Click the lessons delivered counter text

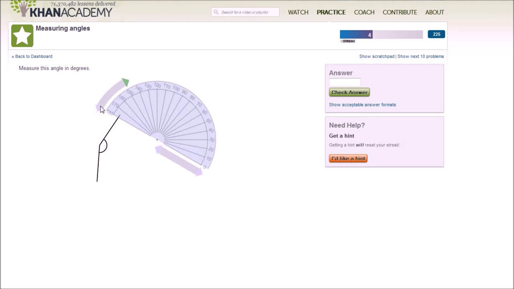click(x=83, y=4)
